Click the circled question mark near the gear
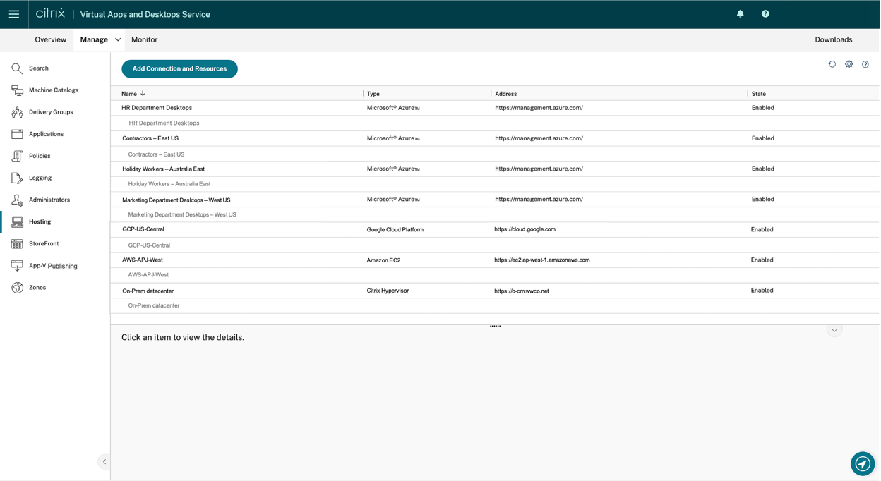 (x=865, y=64)
